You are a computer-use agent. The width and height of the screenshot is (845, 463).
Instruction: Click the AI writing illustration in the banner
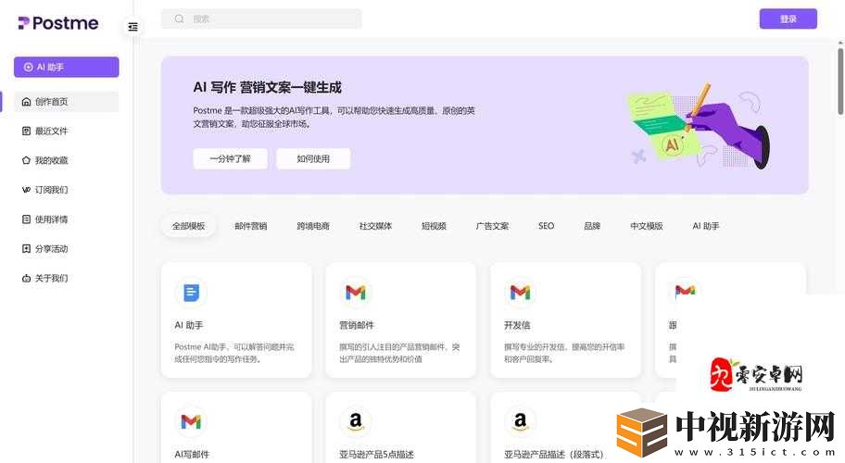[699, 126]
